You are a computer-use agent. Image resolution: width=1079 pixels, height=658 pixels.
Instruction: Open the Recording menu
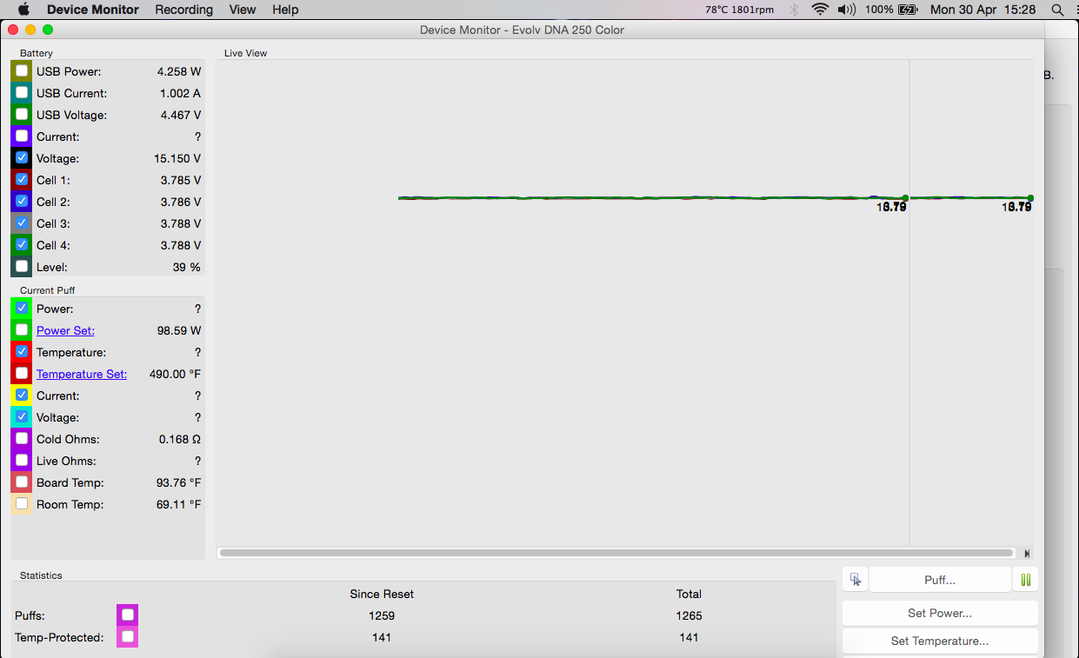click(x=183, y=10)
